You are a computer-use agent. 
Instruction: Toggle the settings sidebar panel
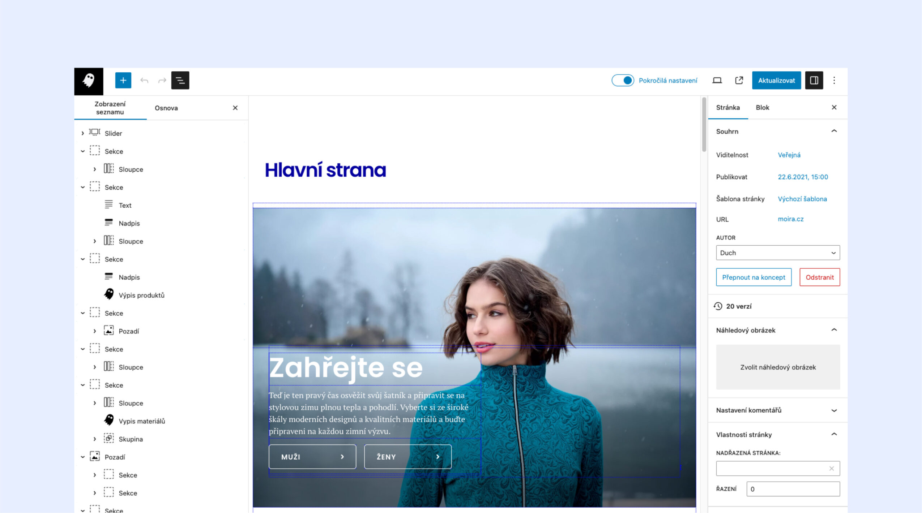(x=814, y=80)
